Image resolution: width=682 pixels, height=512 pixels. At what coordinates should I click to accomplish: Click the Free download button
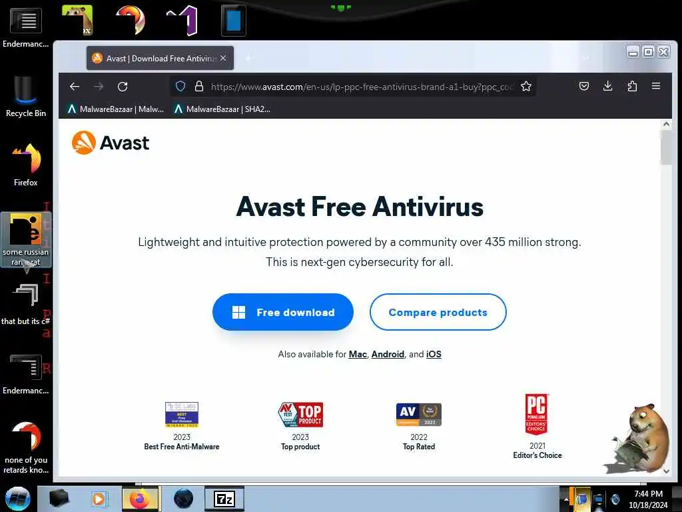[283, 312]
